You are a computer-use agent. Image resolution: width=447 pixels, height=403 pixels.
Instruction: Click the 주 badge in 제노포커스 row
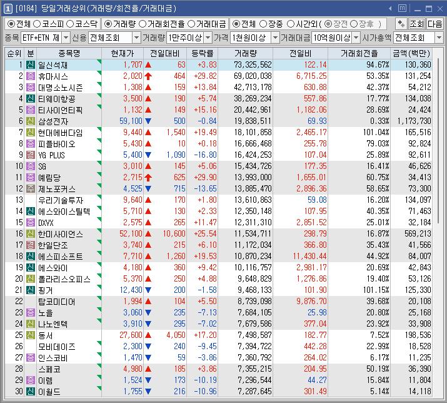pyautogui.click(x=30, y=188)
